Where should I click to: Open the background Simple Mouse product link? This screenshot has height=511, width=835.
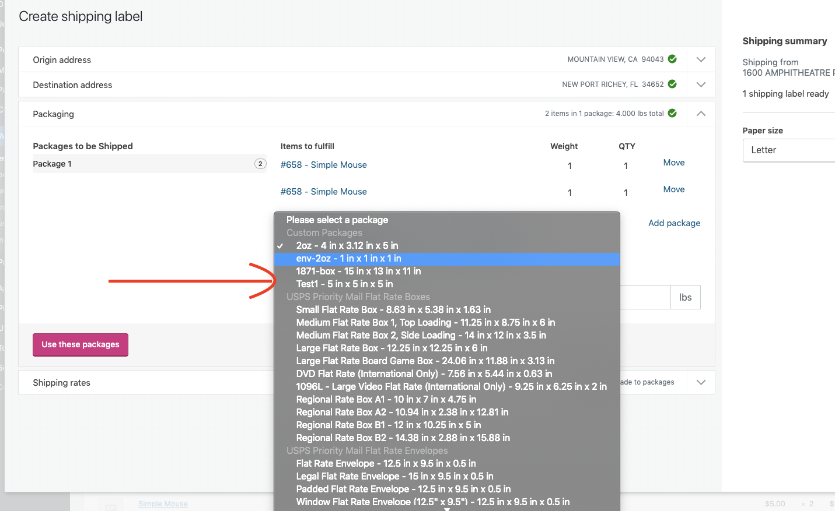[163, 503]
